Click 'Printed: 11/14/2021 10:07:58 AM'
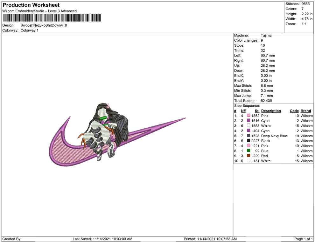The width and height of the screenshot is (315, 242). 210,239
